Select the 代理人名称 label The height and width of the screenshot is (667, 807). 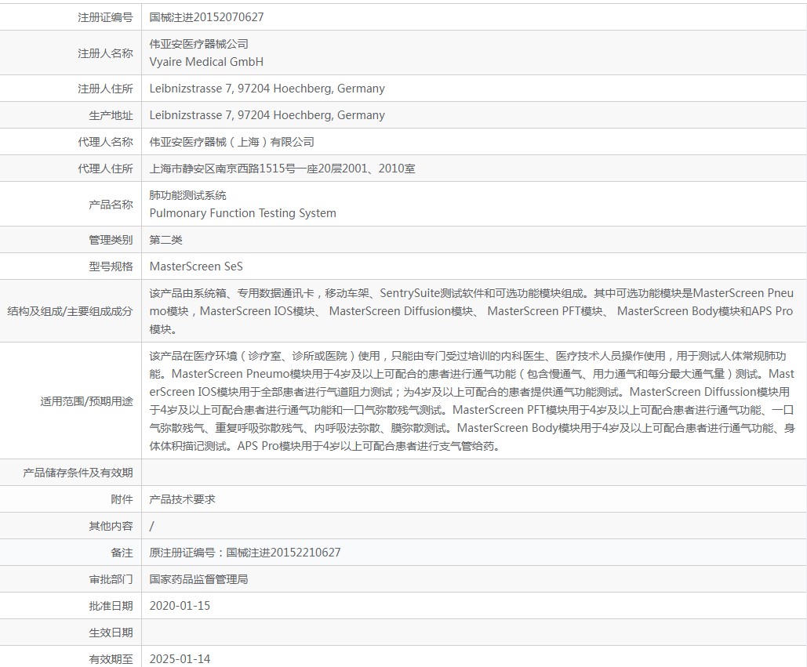point(105,142)
